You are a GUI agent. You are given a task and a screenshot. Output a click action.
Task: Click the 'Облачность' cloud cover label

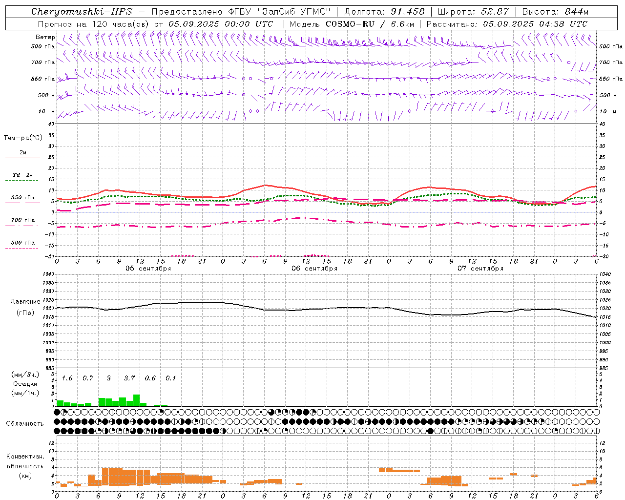point(25,424)
